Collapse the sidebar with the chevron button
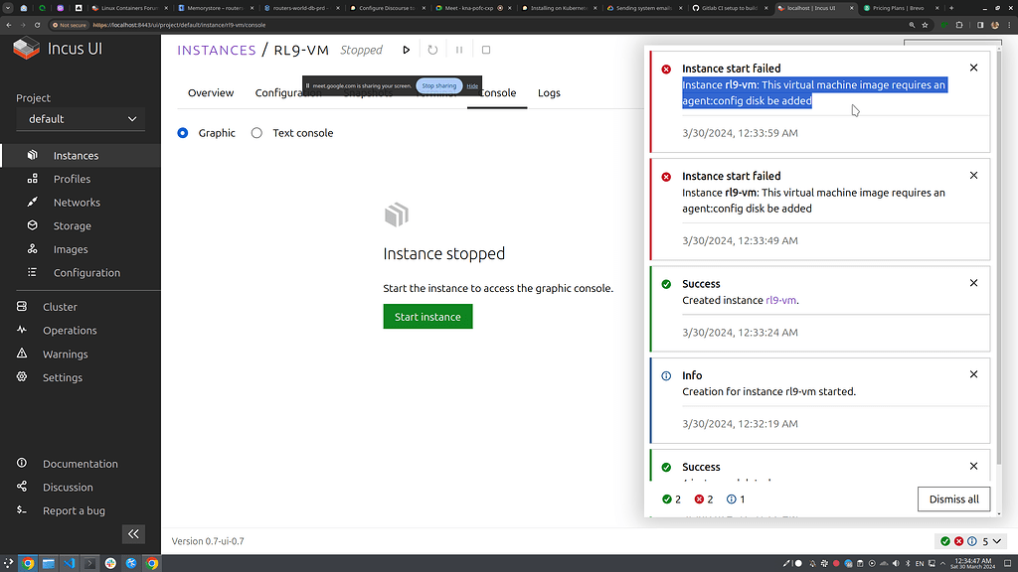 [x=133, y=534]
